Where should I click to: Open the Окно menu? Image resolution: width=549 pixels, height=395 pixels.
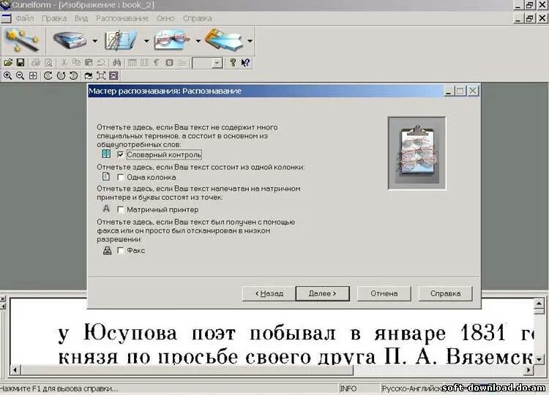tap(165, 18)
